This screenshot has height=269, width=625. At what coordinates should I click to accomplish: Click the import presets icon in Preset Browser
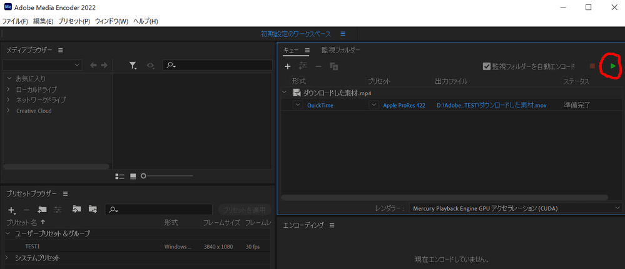(x=76, y=209)
